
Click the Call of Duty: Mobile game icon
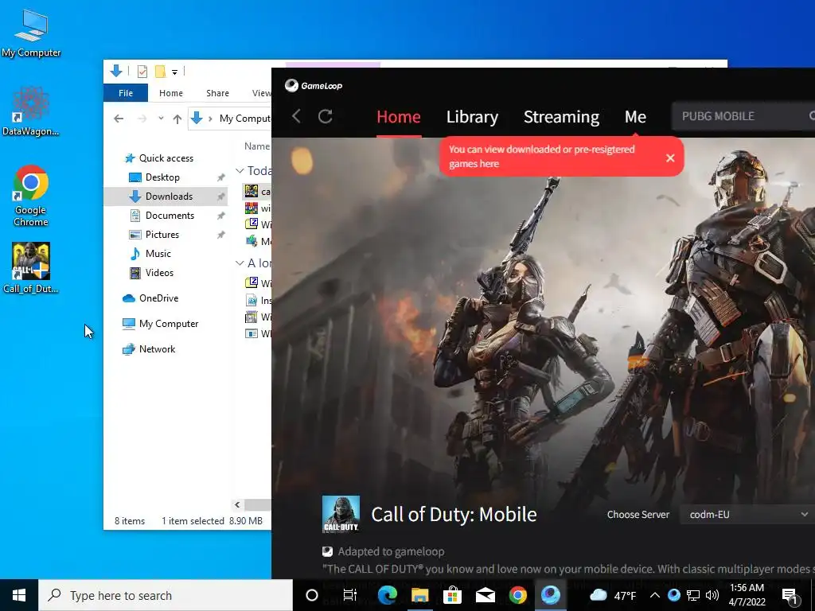[x=341, y=515]
